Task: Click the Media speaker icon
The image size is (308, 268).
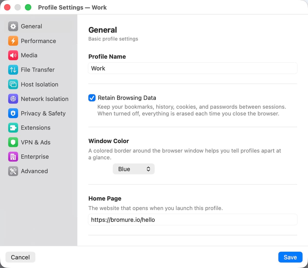Action: point(13,55)
